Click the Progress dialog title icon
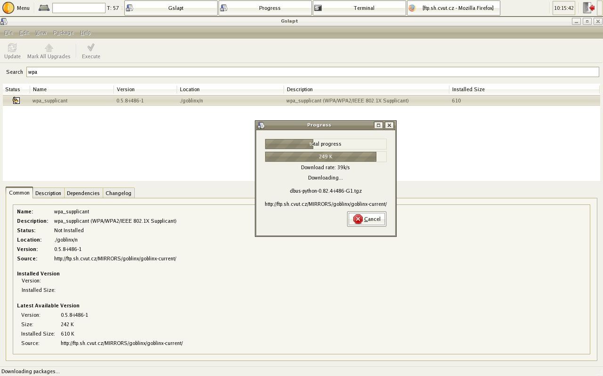 tap(261, 125)
